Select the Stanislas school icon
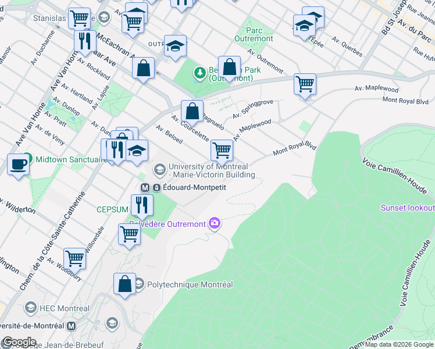 click(105, 17)
